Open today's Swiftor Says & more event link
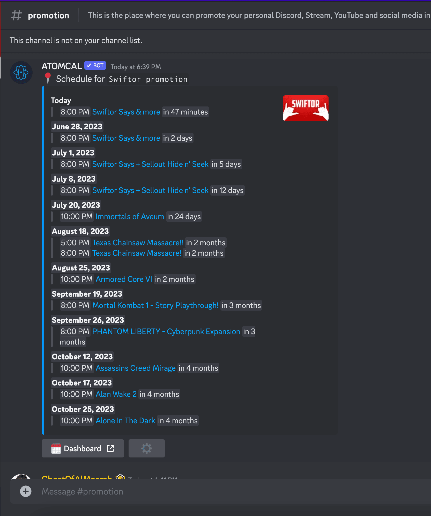The width and height of the screenshot is (431, 516). click(x=126, y=112)
